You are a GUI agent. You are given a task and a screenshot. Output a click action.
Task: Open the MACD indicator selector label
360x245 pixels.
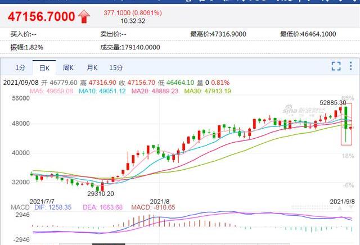[19, 207]
